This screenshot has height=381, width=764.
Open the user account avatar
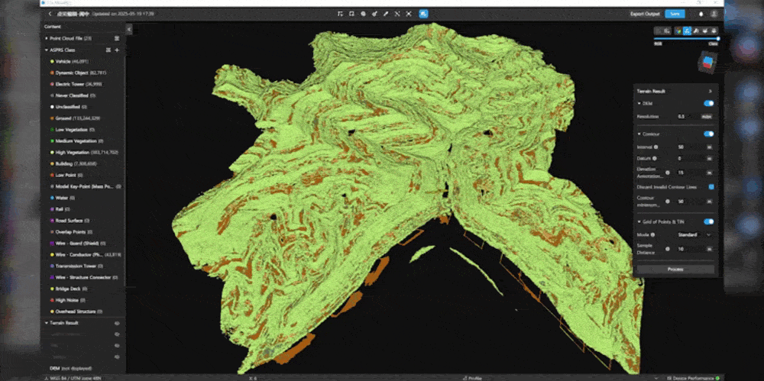pos(714,15)
